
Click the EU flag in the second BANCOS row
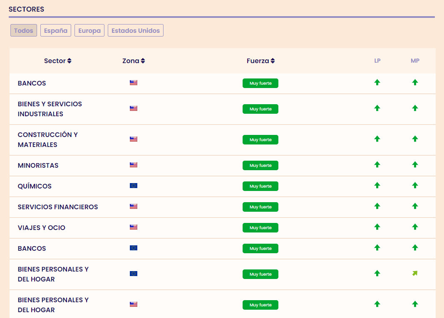[134, 248]
